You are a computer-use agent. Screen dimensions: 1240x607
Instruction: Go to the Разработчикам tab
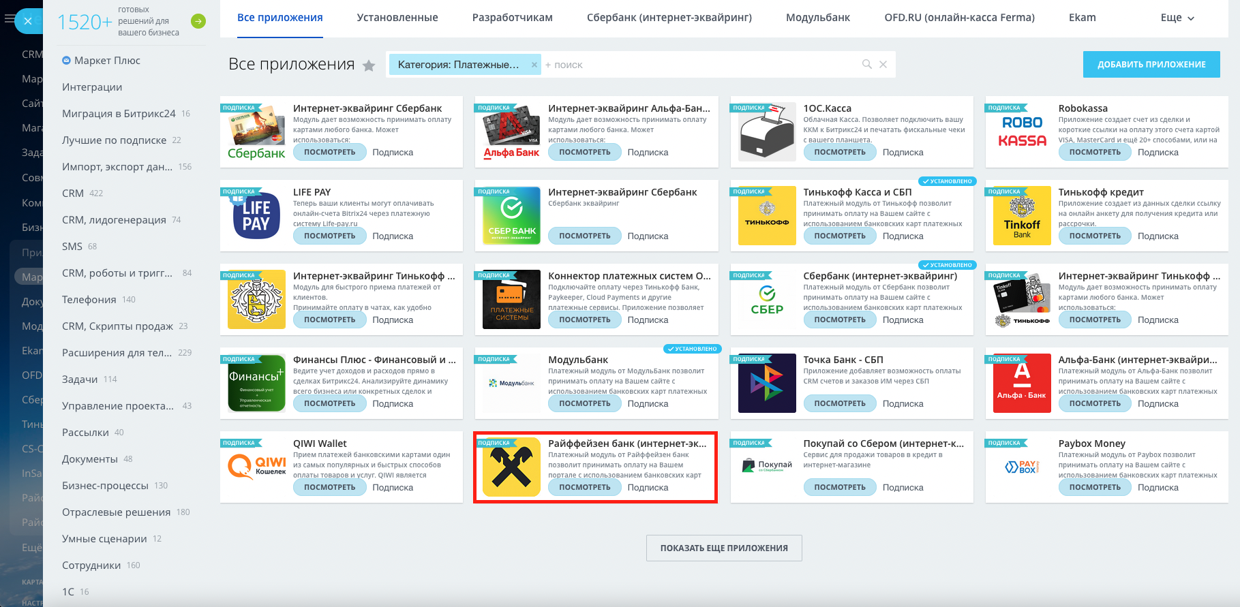pos(513,18)
